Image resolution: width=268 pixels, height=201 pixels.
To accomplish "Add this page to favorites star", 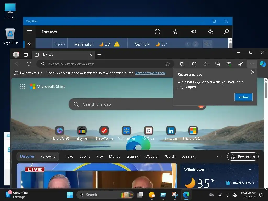I will point(168,64).
